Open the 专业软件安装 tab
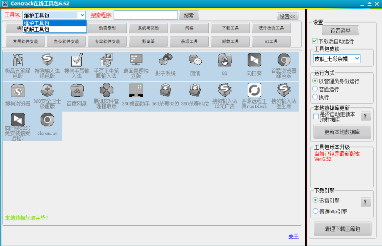Viewport: 382px width, 246px height. point(107,41)
